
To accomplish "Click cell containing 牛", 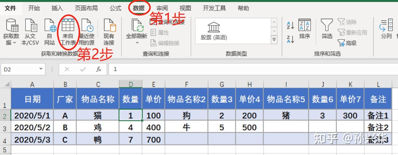I will coord(187,127).
